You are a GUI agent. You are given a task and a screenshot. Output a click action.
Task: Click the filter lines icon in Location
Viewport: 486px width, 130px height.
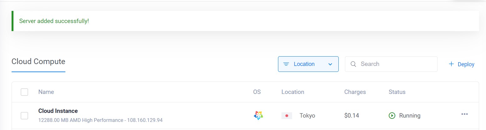tap(286, 64)
